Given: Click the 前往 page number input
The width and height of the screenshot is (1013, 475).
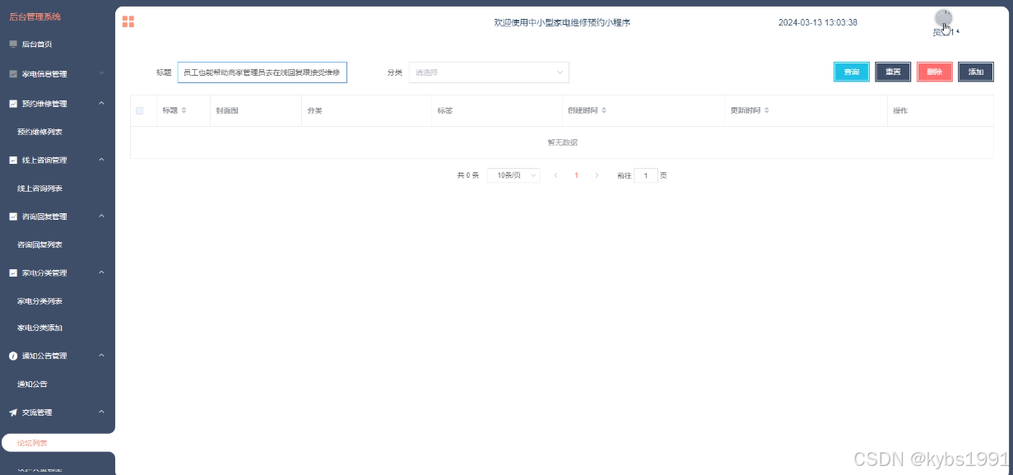Looking at the screenshot, I should 646,175.
